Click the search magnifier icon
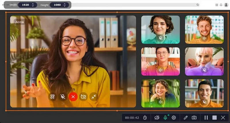 pyautogui.click(x=198, y=5)
